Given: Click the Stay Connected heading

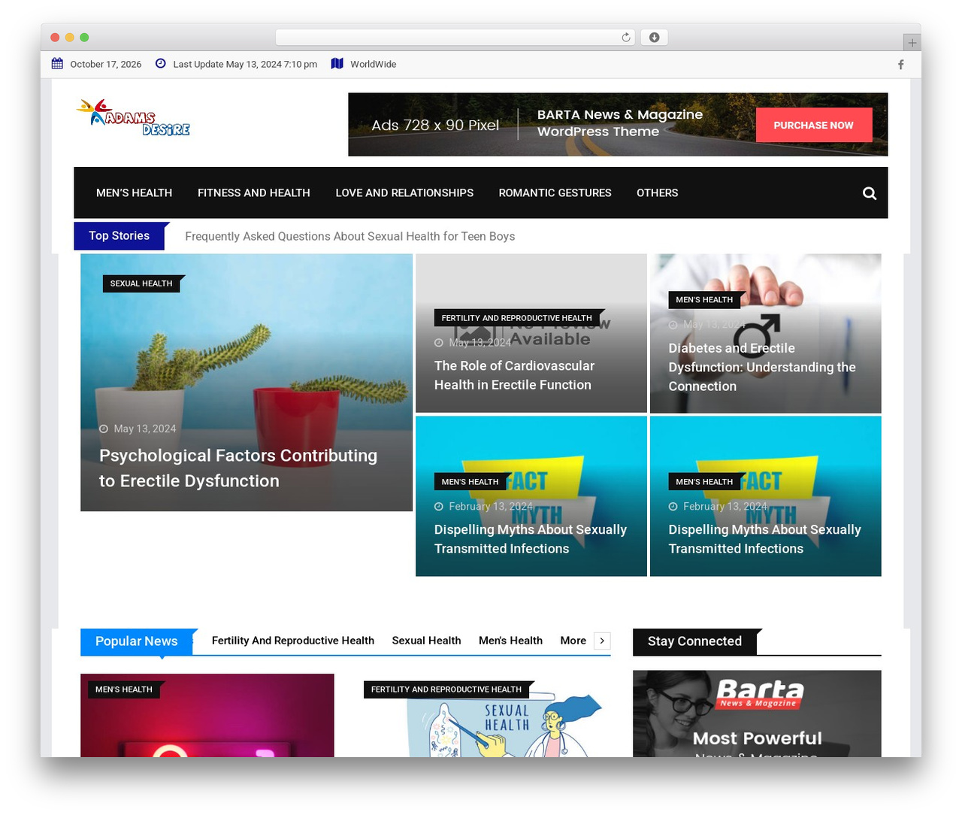Looking at the screenshot, I should point(694,641).
